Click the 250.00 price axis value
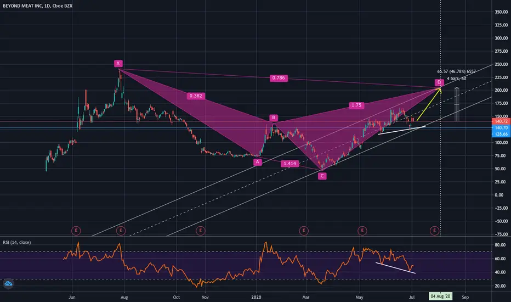The width and height of the screenshot is (511, 302). (x=501, y=64)
